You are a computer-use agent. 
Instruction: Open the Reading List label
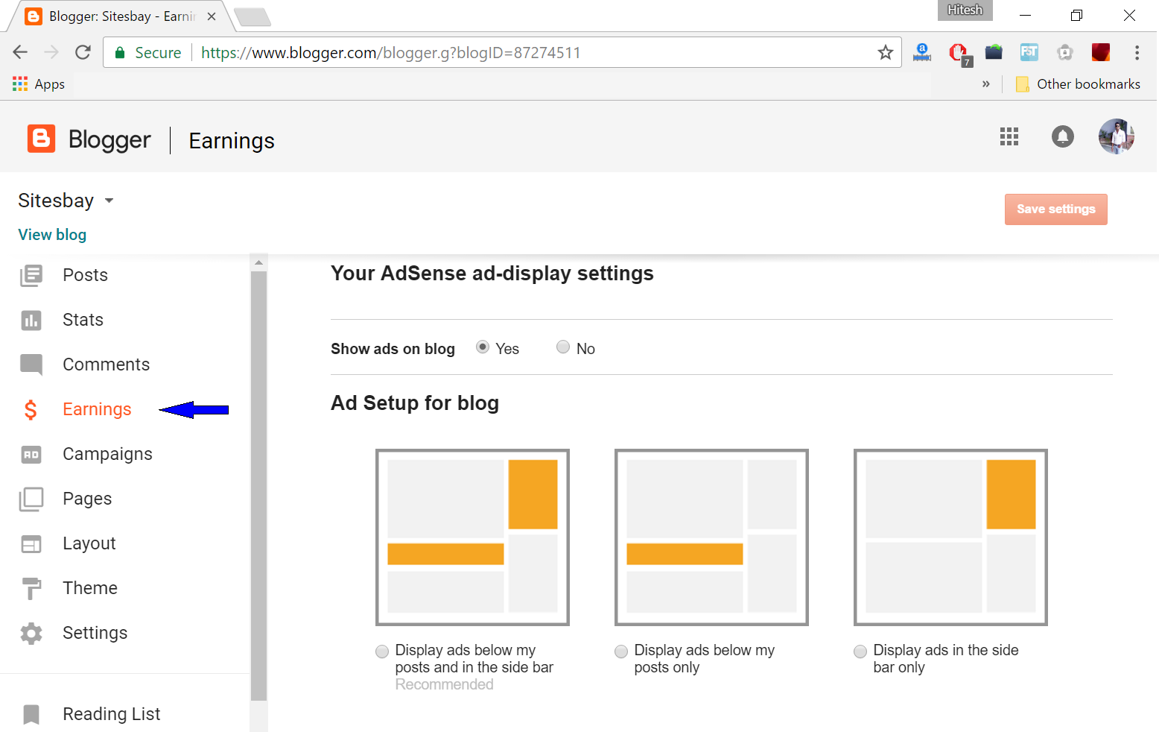point(112,714)
